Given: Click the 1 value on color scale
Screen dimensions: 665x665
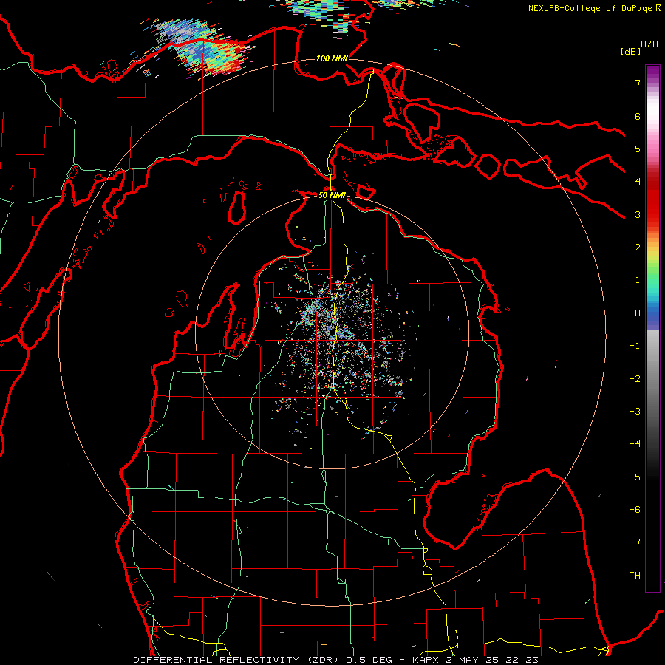Looking at the screenshot, I should (638, 280).
